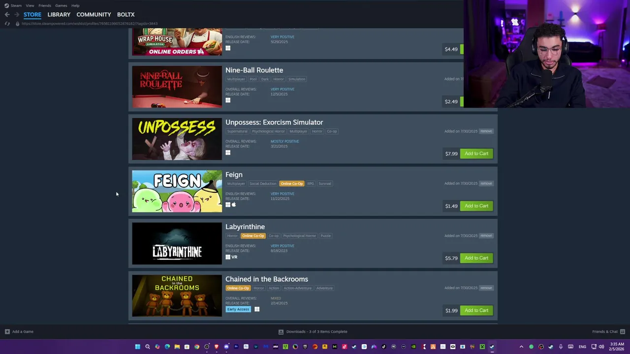
Task: Click the Wrap House Simulator thumbnail
Action: (177, 42)
